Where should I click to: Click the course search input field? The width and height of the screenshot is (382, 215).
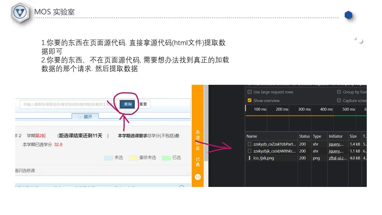(69, 104)
